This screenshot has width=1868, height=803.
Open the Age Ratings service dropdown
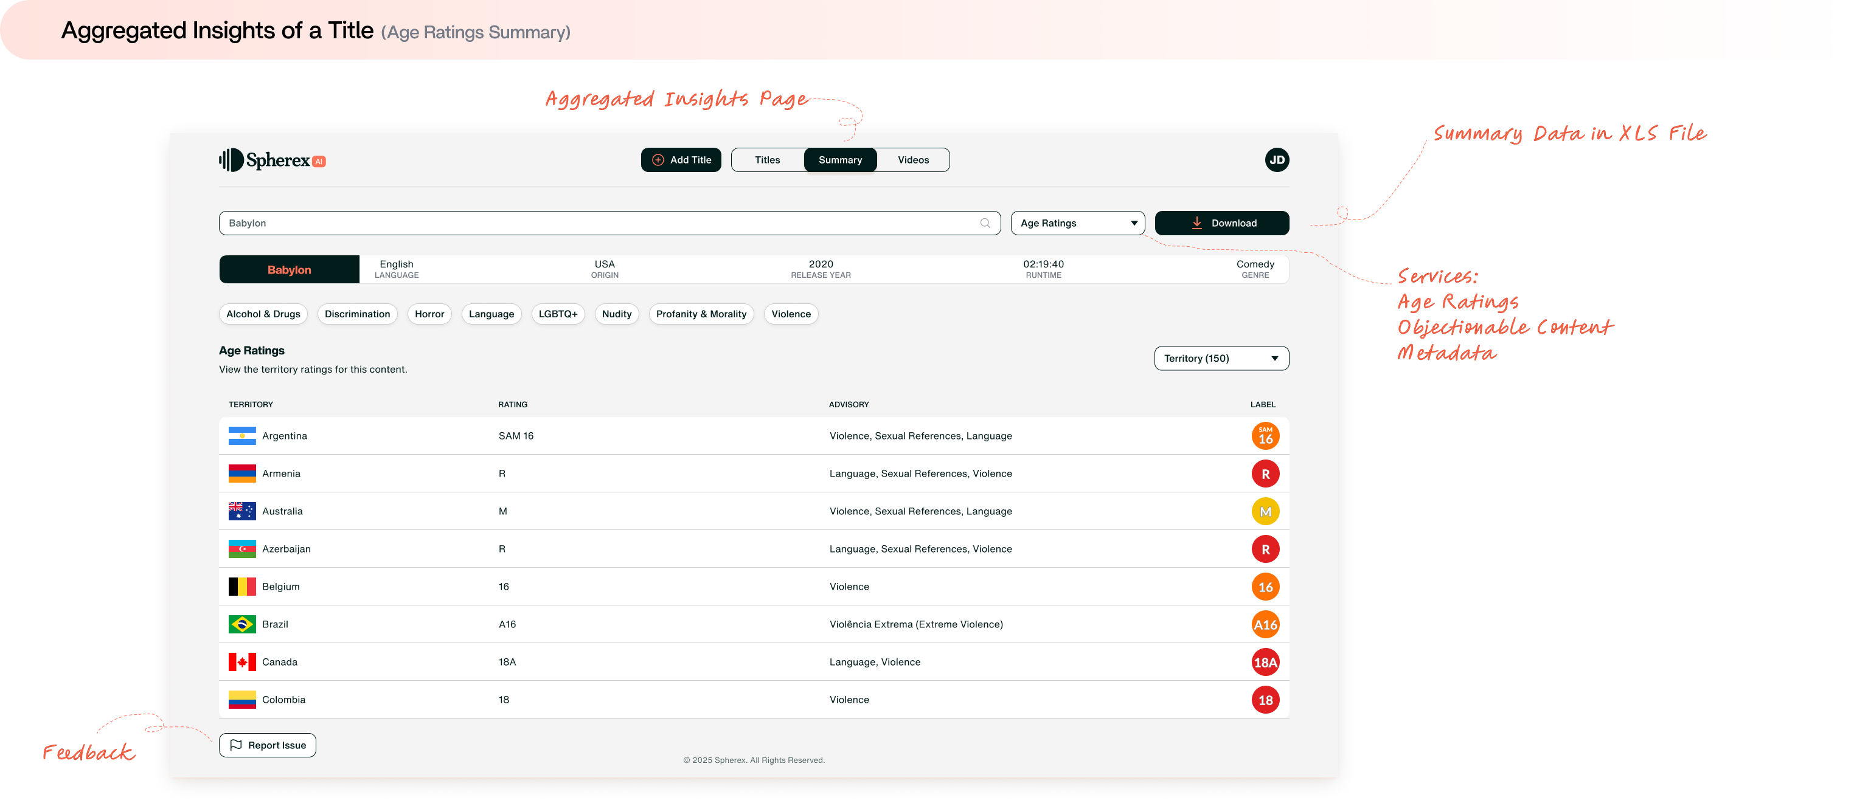coord(1078,222)
